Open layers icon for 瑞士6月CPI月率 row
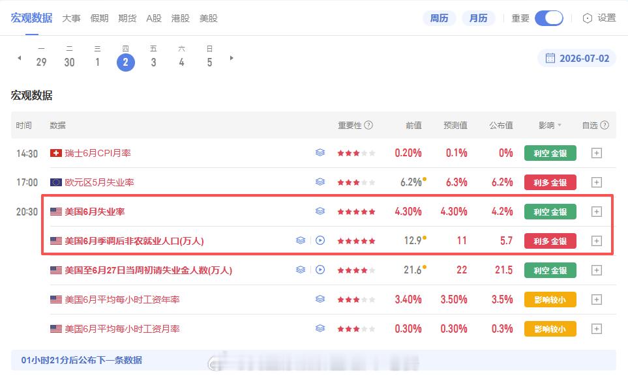The width and height of the screenshot is (628, 377). point(320,153)
